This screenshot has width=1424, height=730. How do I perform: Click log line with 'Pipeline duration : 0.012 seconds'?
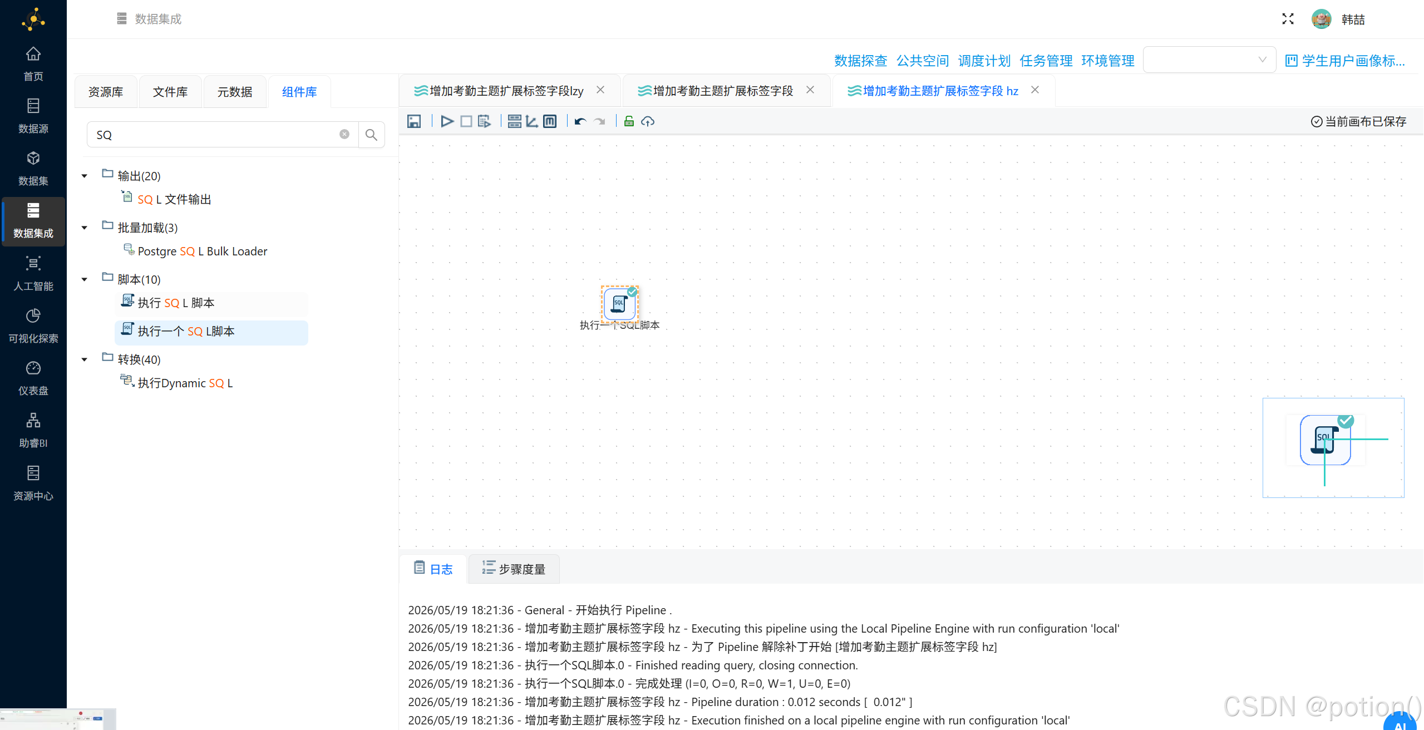click(x=660, y=702)
